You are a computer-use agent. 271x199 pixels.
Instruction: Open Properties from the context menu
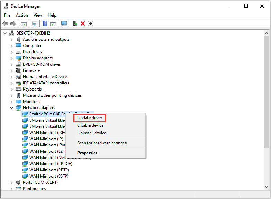point(87,153)
